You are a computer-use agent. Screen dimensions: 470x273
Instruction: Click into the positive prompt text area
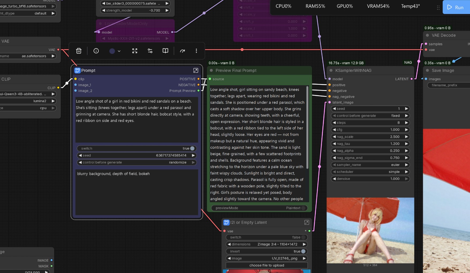137,120
